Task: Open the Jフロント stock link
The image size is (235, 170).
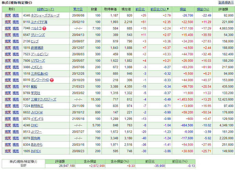Action: pyautogui.click(x=36, y=67)
